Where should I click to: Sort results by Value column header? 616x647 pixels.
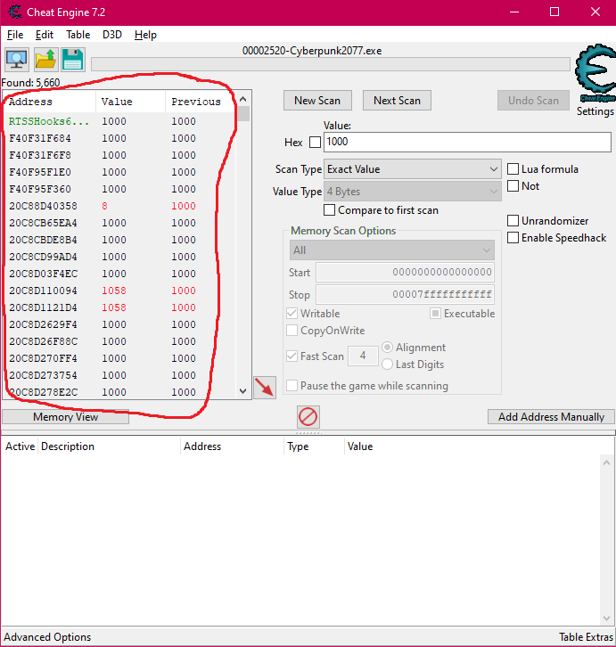130,102
